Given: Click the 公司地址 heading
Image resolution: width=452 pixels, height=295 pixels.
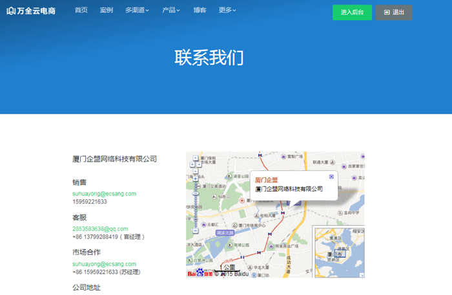Looking at the screenshot, I should pos(86,287).
